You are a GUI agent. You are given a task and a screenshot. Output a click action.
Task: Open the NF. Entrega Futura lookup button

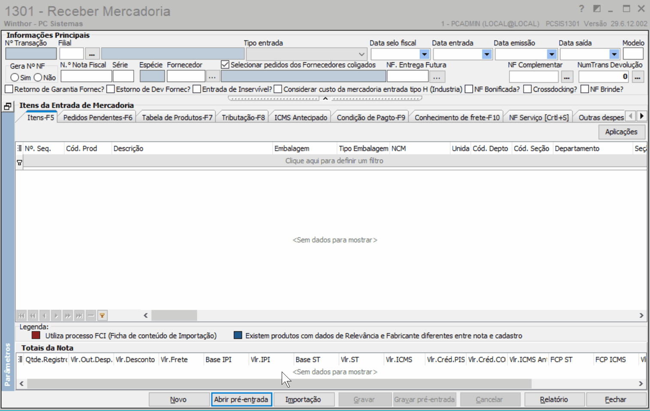pyautogui.click(x=437, y=76)
